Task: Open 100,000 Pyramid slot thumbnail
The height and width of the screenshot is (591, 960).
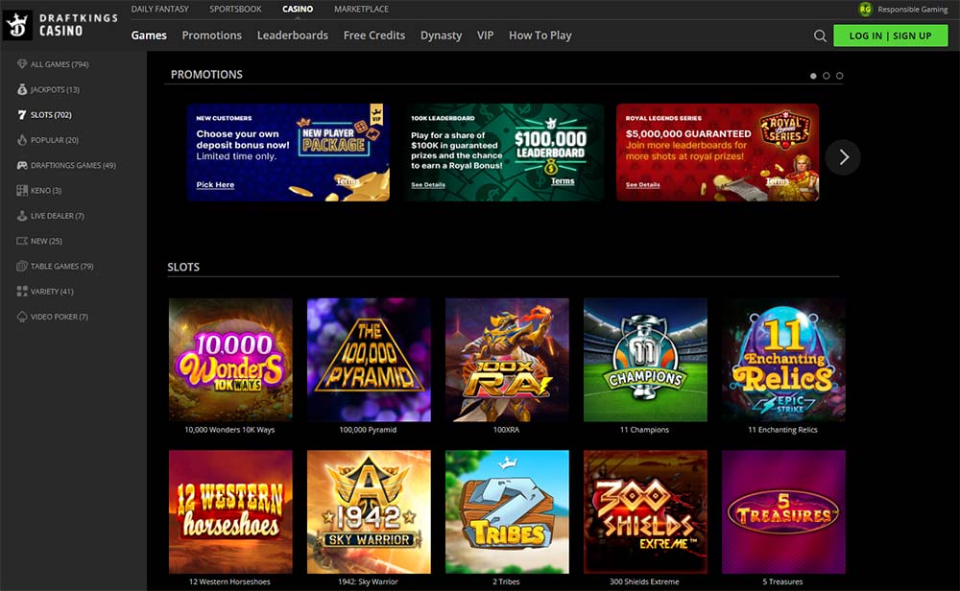Action: (369, 360)
